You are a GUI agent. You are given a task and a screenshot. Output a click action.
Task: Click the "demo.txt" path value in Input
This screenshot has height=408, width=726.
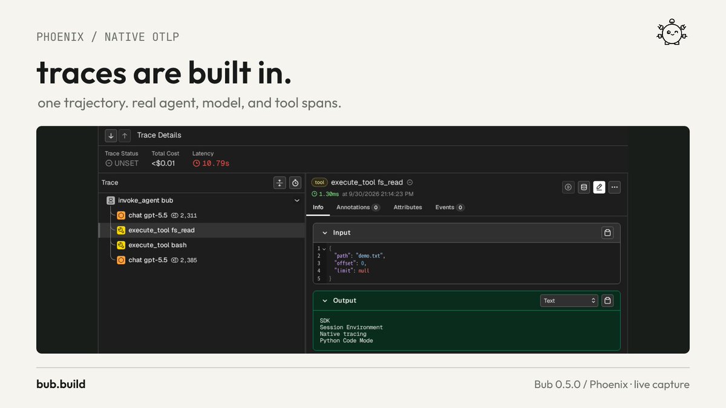(369, 256)
